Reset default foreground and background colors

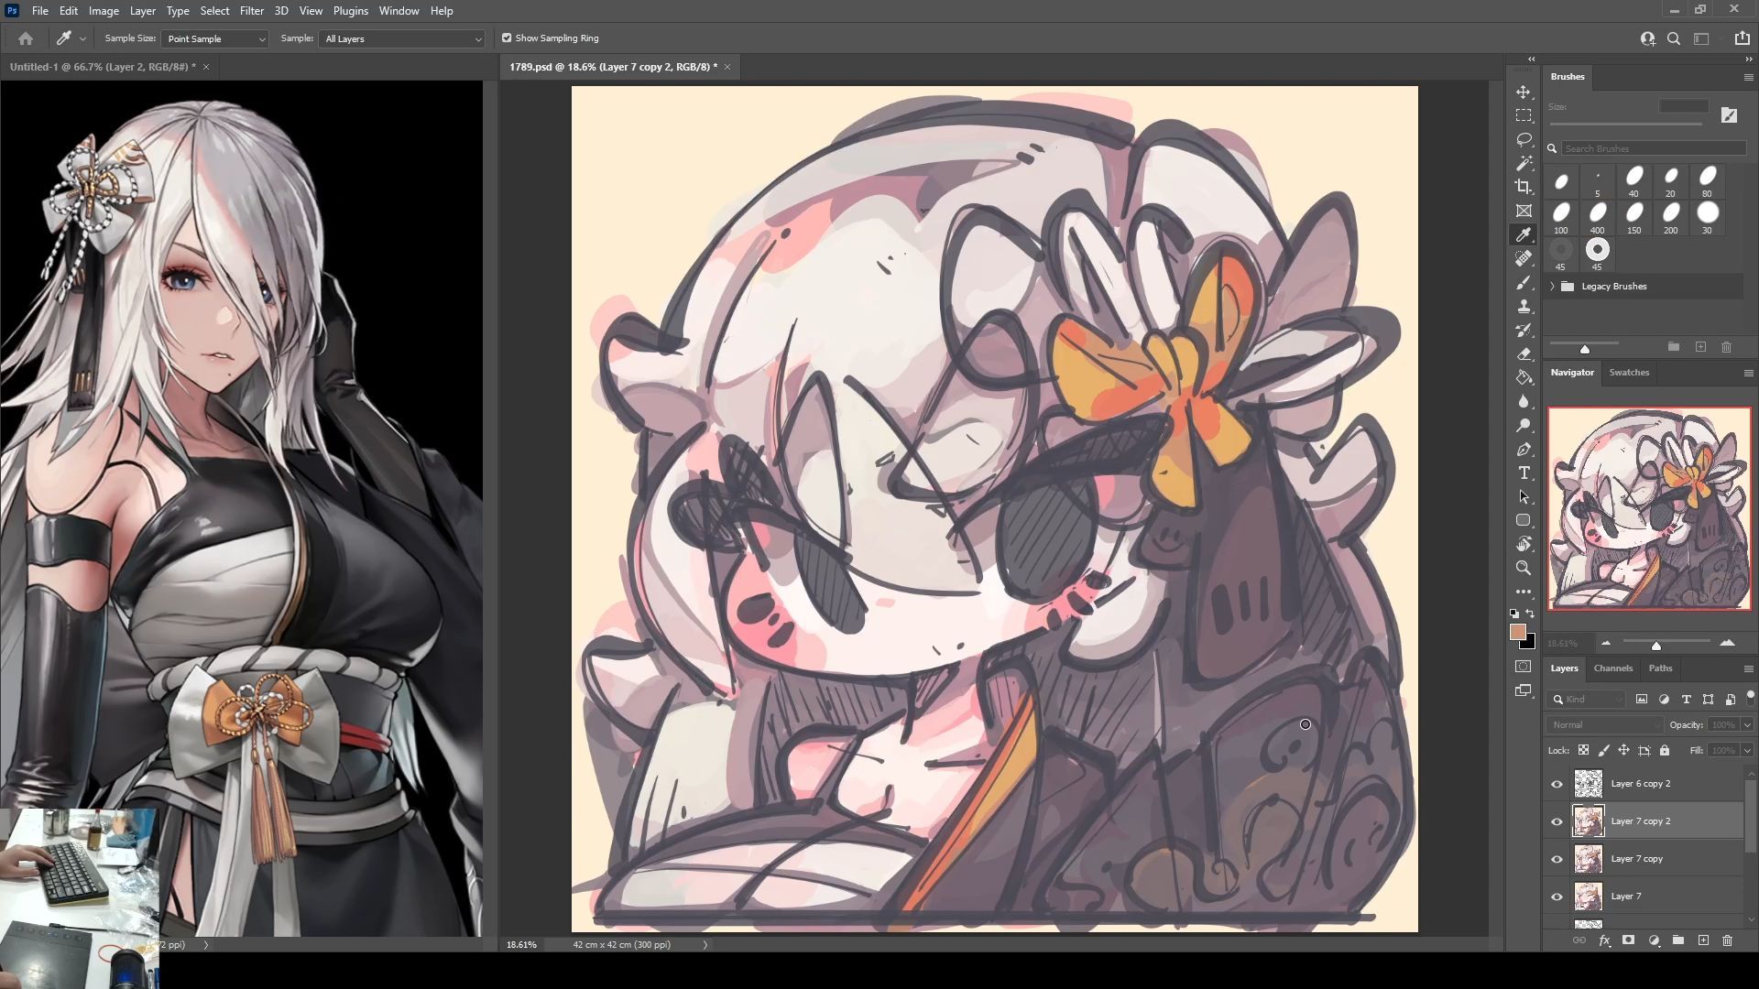(x=1514, y=614)
